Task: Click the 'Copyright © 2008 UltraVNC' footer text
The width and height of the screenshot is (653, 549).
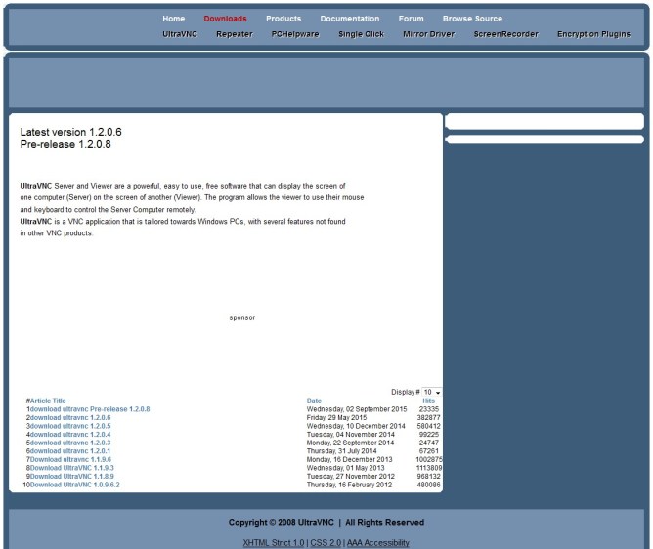Action: pyautogui.click(x=282, y=522)
